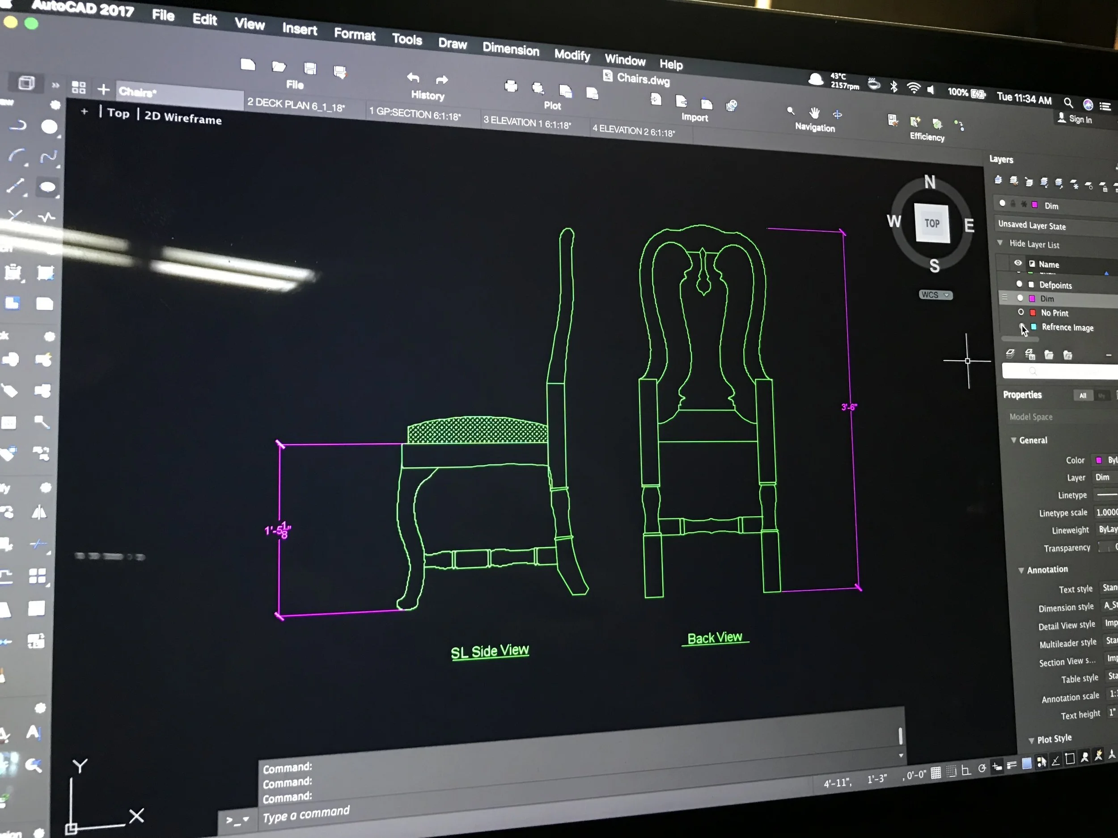Screen dimensions: 1118x838
Task: Select the Circle drawing tool
Action: click(x=49, y=126)
